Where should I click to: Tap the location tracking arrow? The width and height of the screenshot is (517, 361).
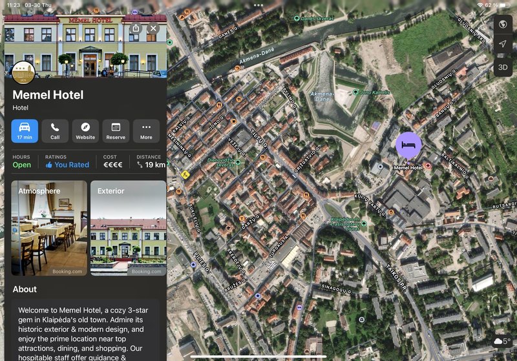[x=503, y=44]
